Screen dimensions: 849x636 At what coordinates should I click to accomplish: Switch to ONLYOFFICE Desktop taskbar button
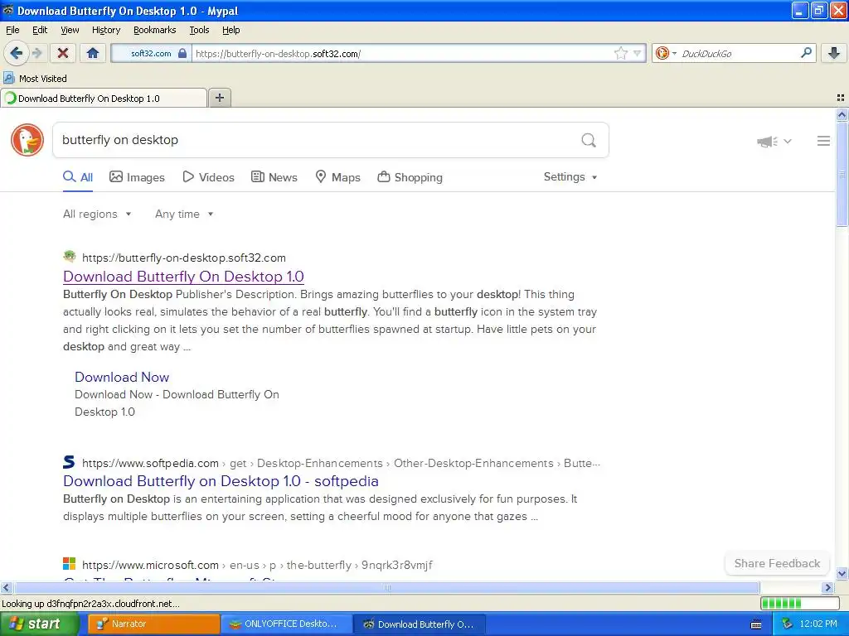pos(286,624)
